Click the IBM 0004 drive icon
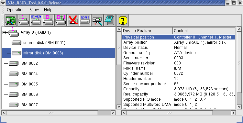This screenshot has height=123, width=243. tap(14, 74)
